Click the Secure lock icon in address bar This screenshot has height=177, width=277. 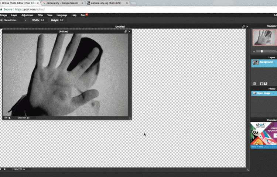(1, 9)
